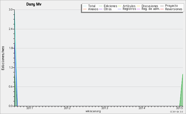Click the orange Anexos legend line swatch
Screen dimensions: 186x114
(85, 9)
